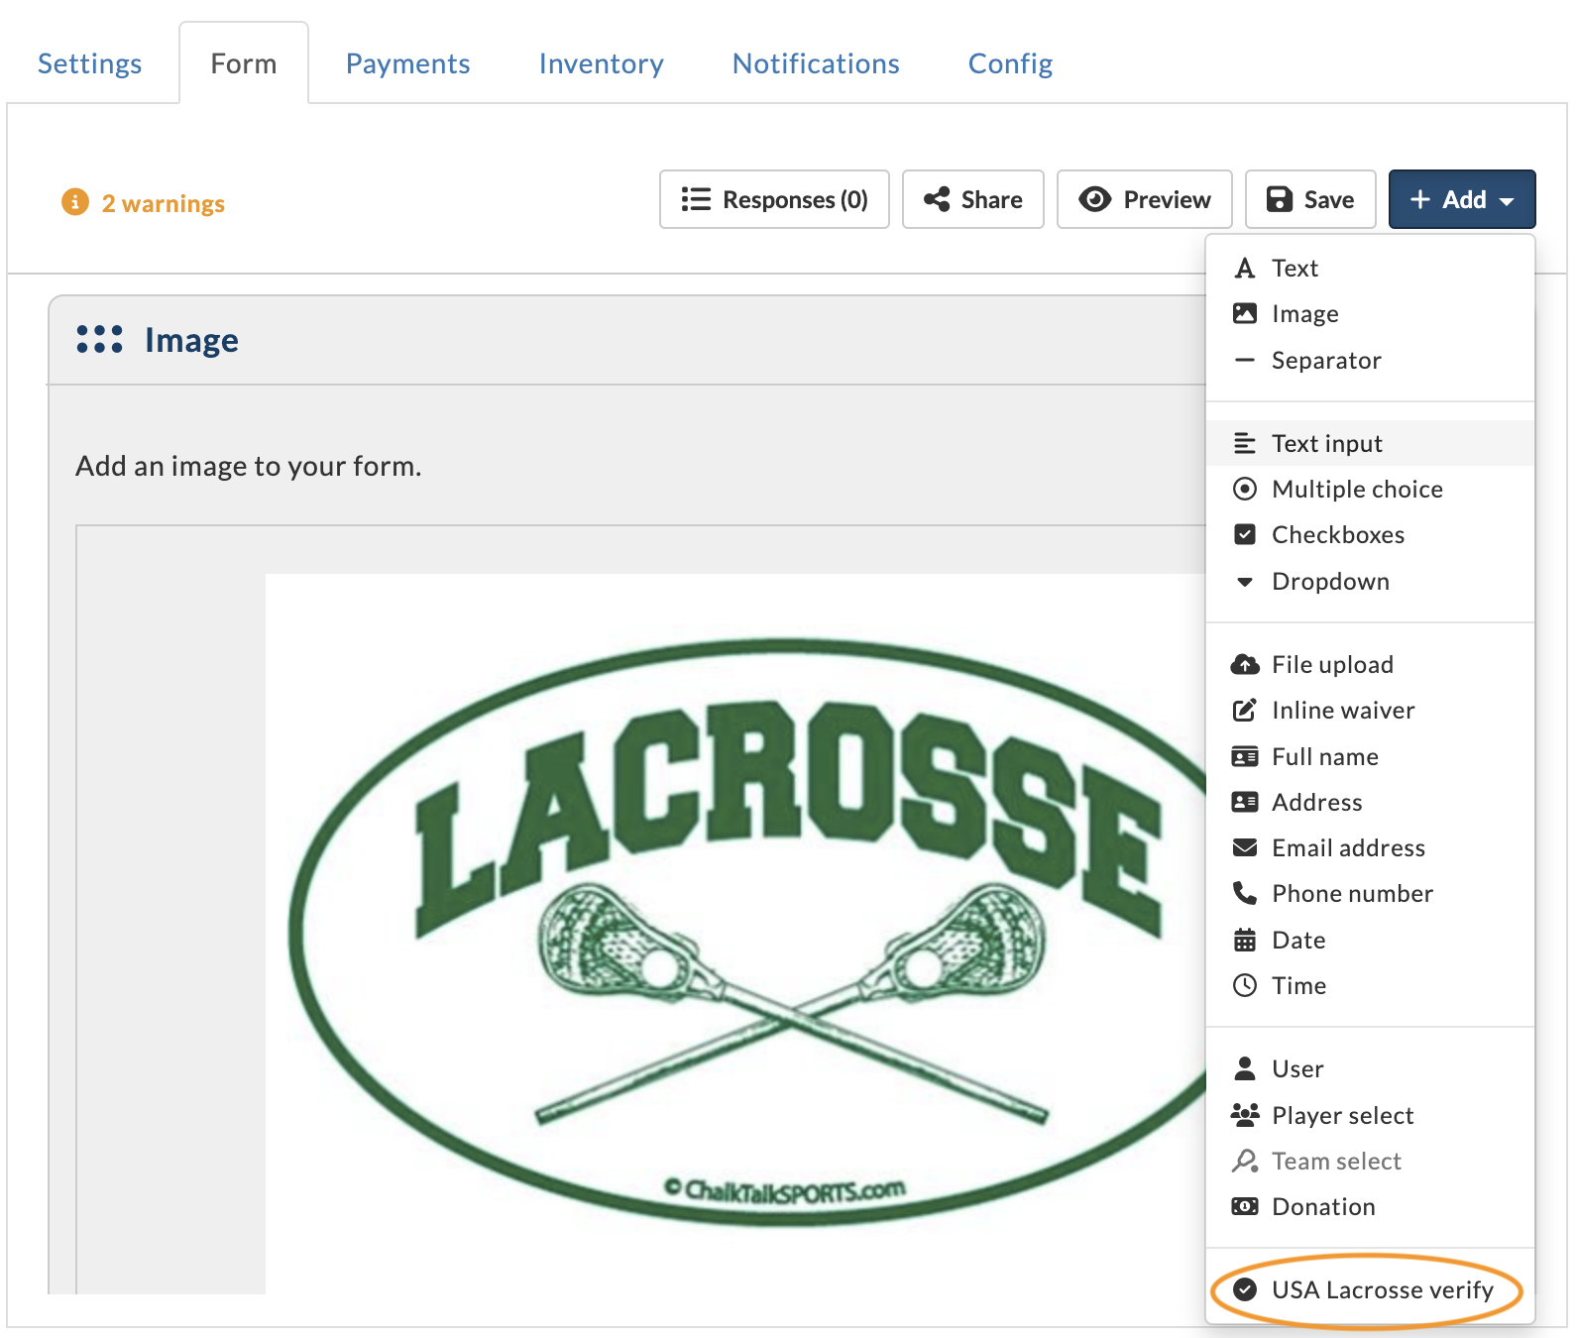Click the drag handle dots on Image block
1576x1338 pixels.
(99, 340)
